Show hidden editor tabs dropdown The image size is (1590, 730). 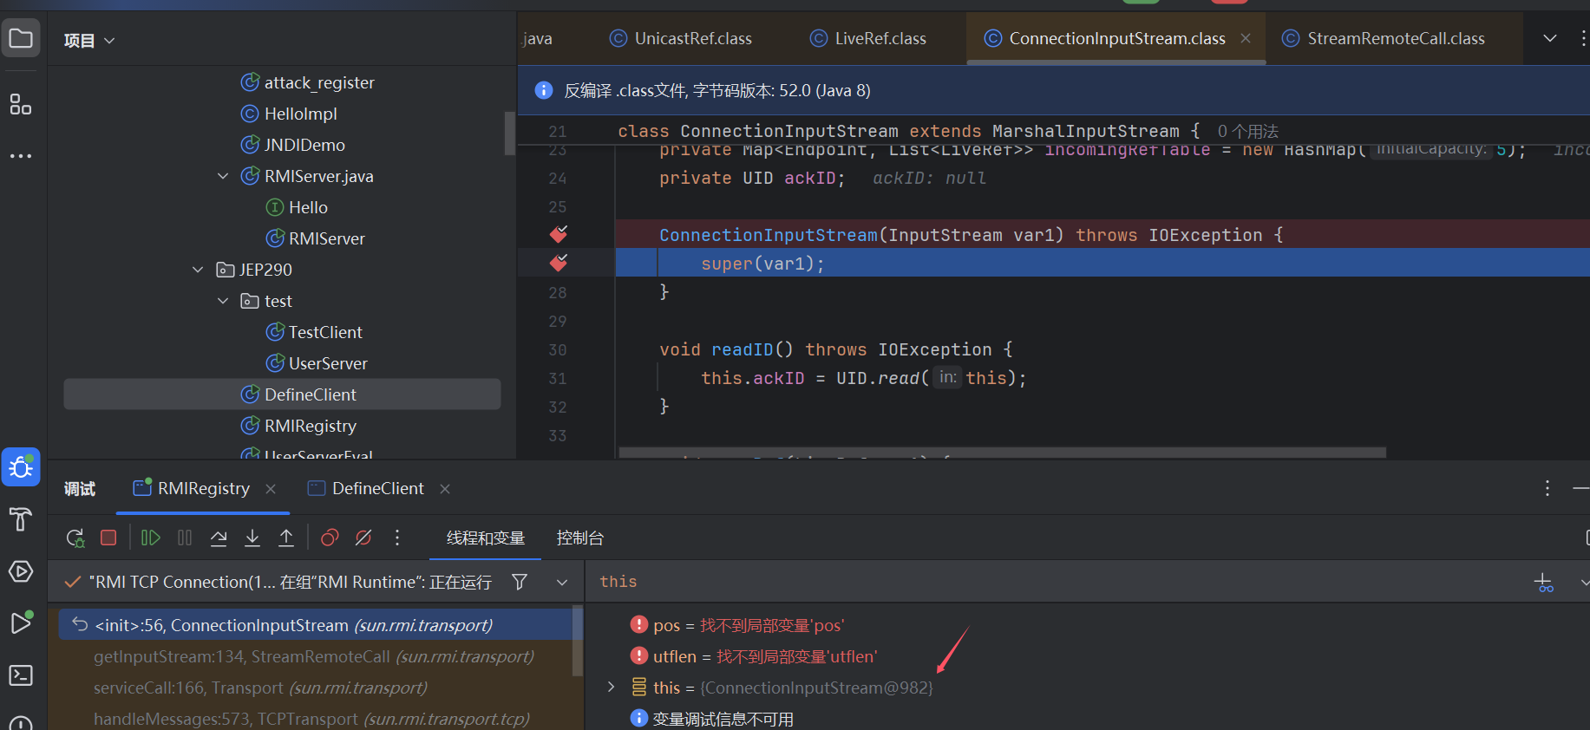1550,38
